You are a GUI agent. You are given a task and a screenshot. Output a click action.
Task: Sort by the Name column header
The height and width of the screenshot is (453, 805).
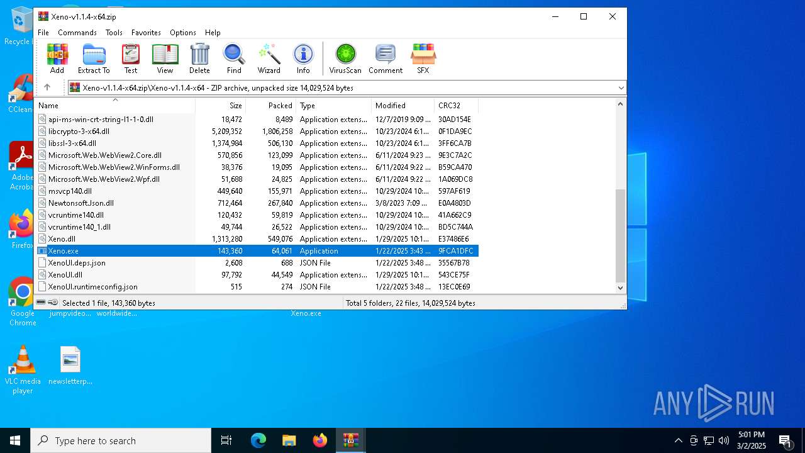116,106
